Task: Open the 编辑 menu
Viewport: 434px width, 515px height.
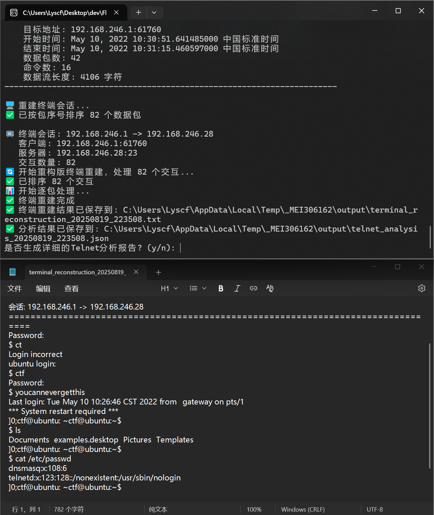Action: (43, 289)
